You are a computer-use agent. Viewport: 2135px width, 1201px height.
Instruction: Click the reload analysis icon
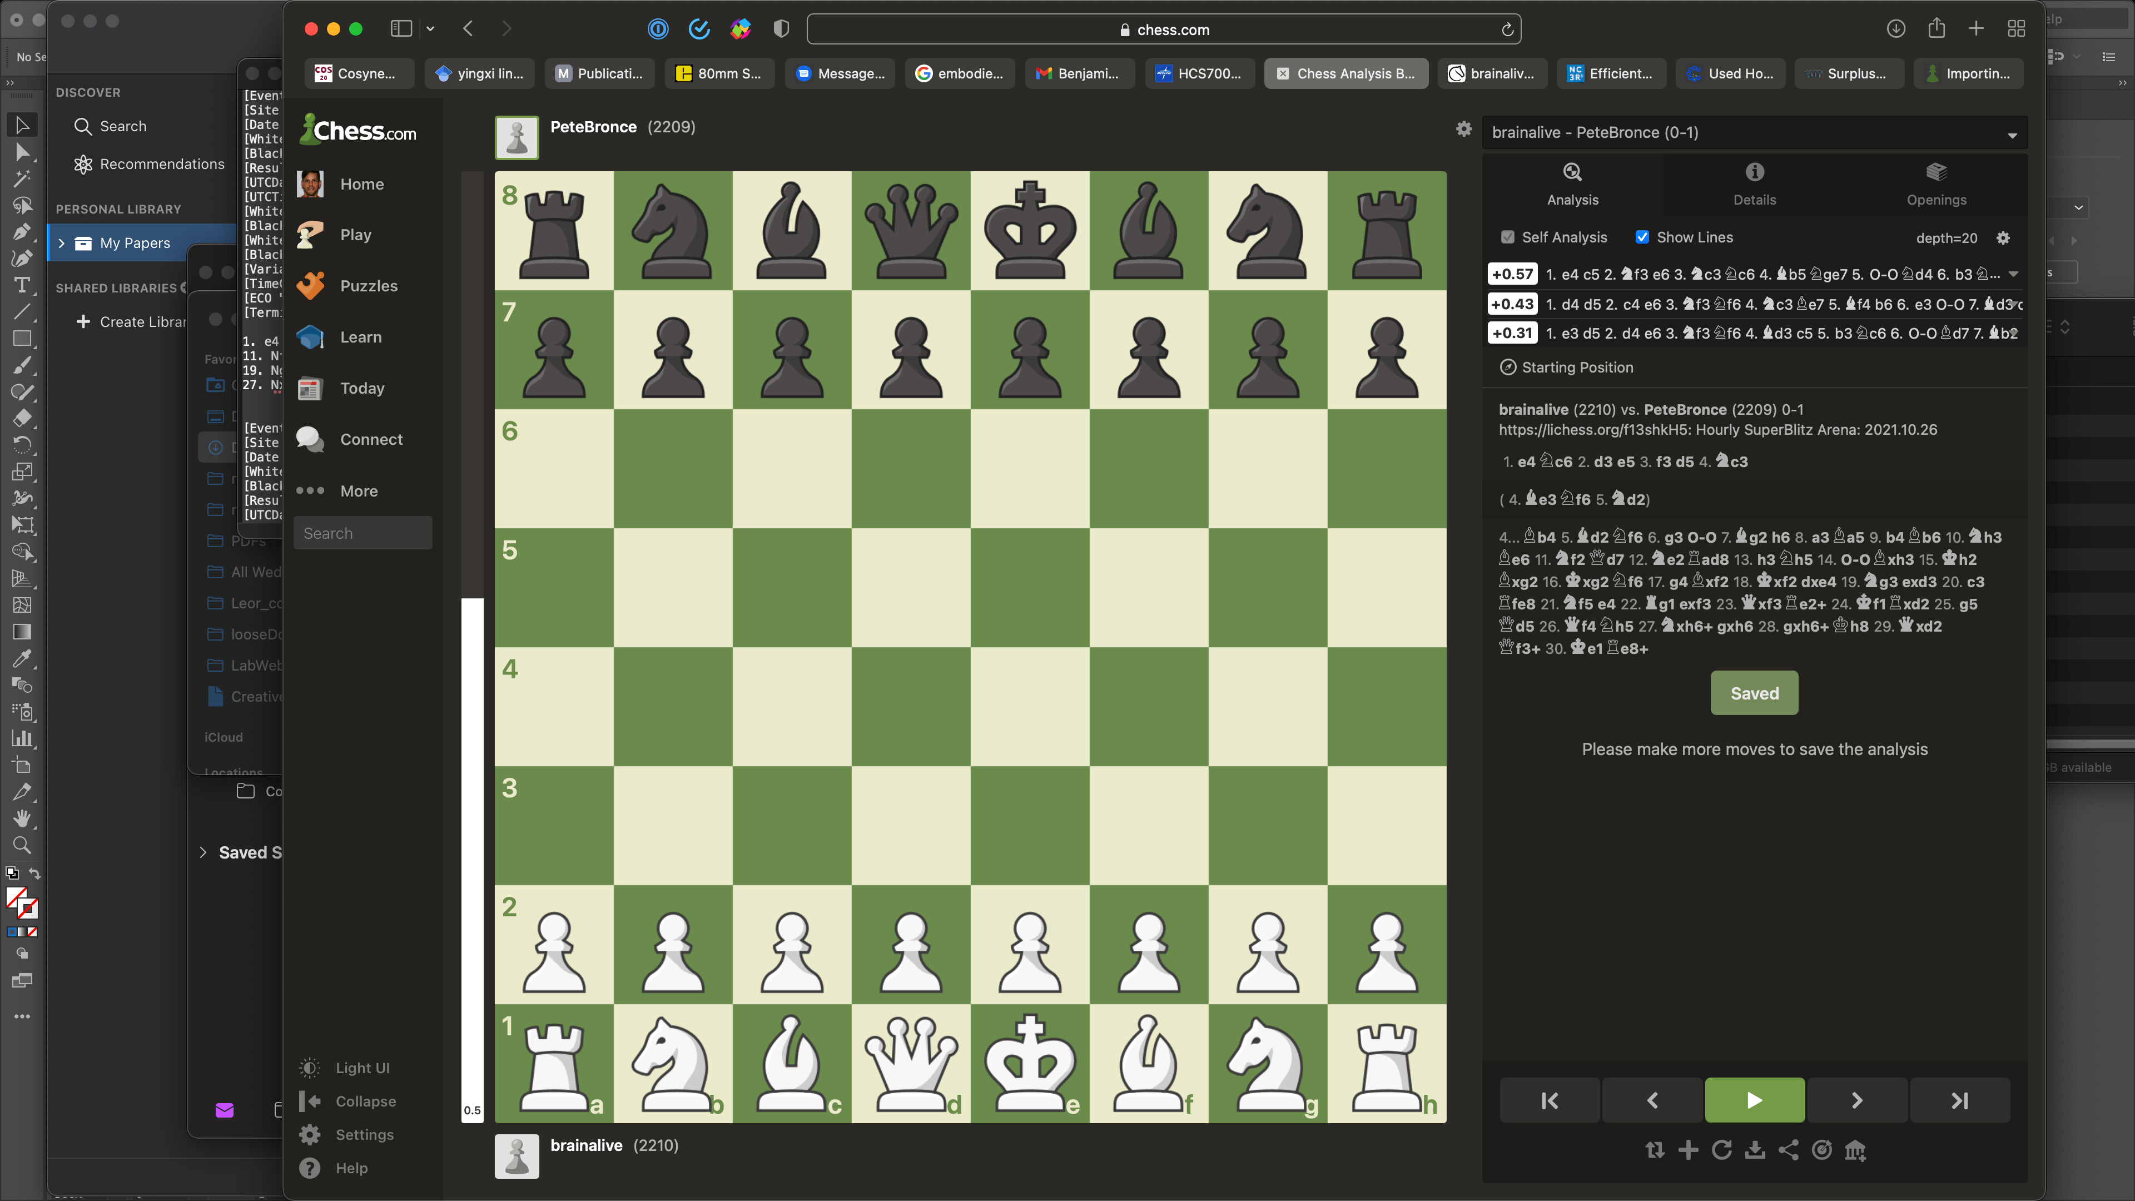[1721, 1150]
